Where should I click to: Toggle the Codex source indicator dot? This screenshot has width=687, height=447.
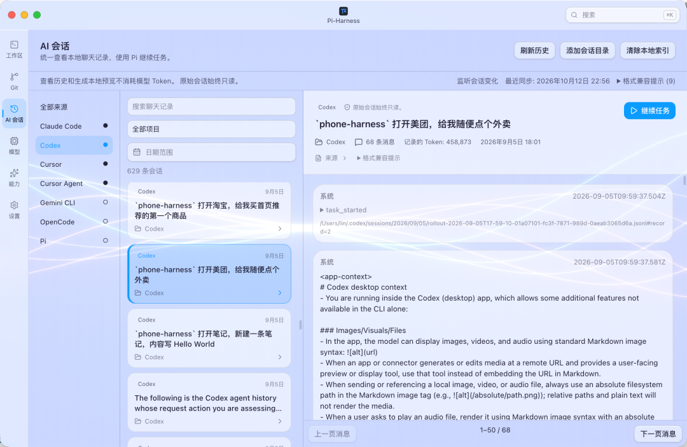105,145
